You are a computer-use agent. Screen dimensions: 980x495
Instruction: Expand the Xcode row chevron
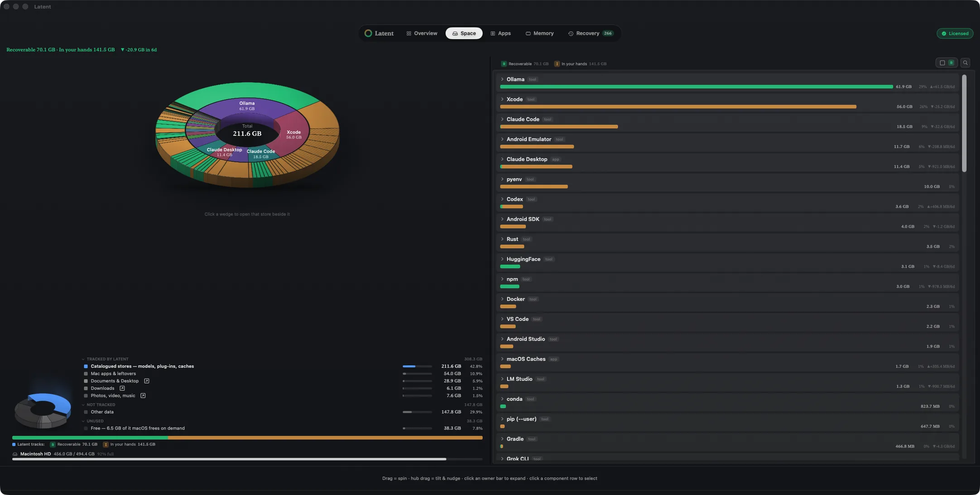click(x=502, y=99)
